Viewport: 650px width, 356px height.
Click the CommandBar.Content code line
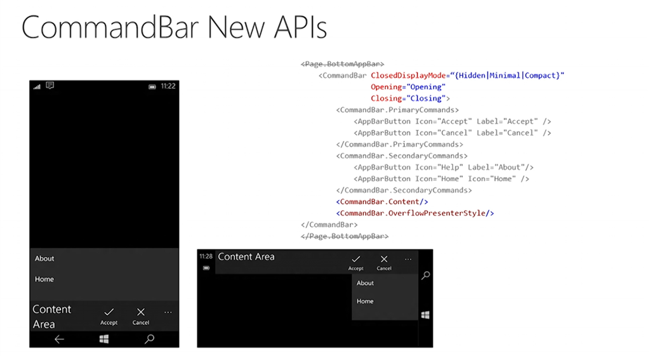tap(381, 202)
